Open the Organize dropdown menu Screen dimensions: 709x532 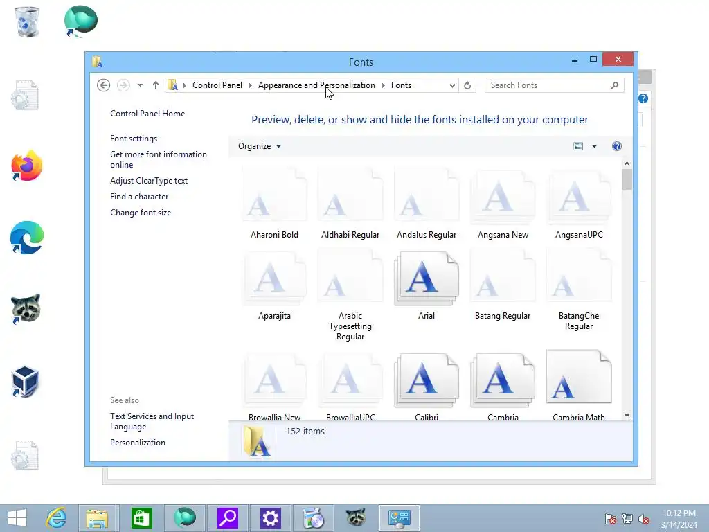point(260,146)
